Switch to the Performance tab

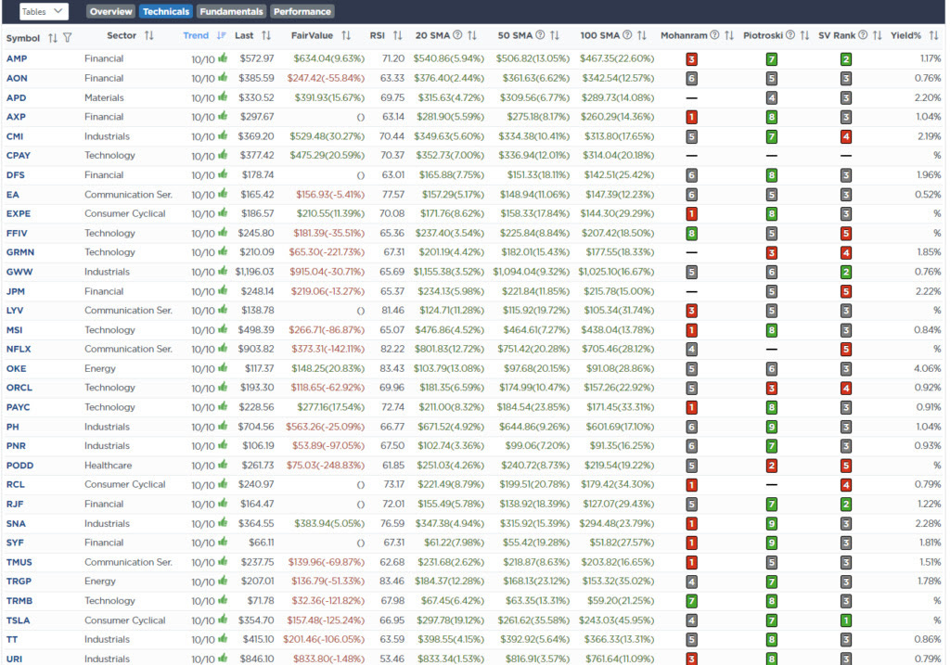click(302, 11)
